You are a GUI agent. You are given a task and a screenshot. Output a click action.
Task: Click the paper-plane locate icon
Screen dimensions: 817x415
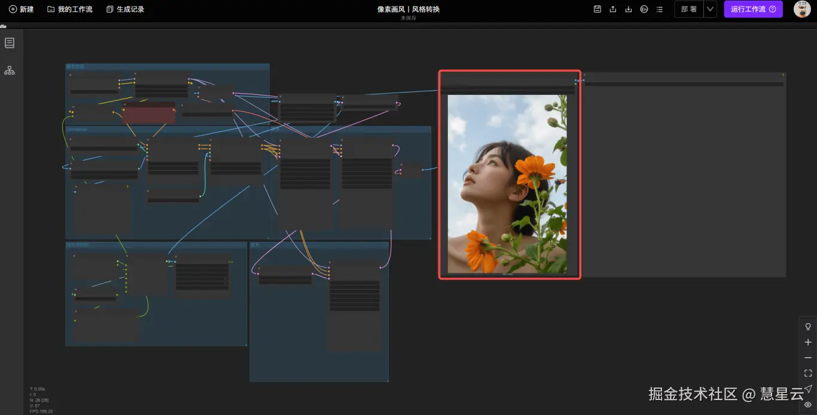coord(808,389)
